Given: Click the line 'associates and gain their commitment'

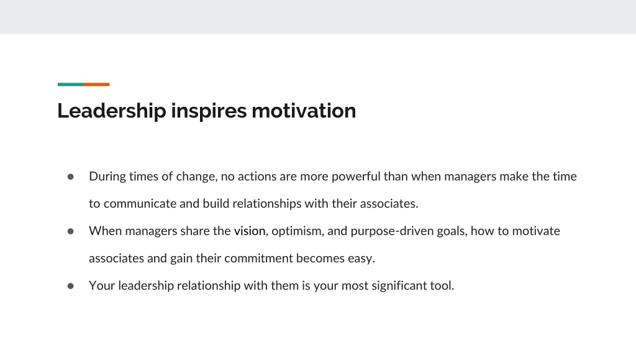Looking at the screenshot, I should pyautogui.click(x=232, y=259).
